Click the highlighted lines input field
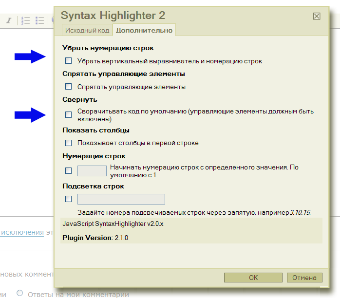The width and height of the screenshot is (340, 298). tap(121, 199)
